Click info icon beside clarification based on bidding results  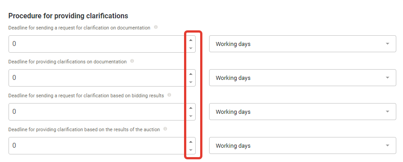(x=169, y=95)
